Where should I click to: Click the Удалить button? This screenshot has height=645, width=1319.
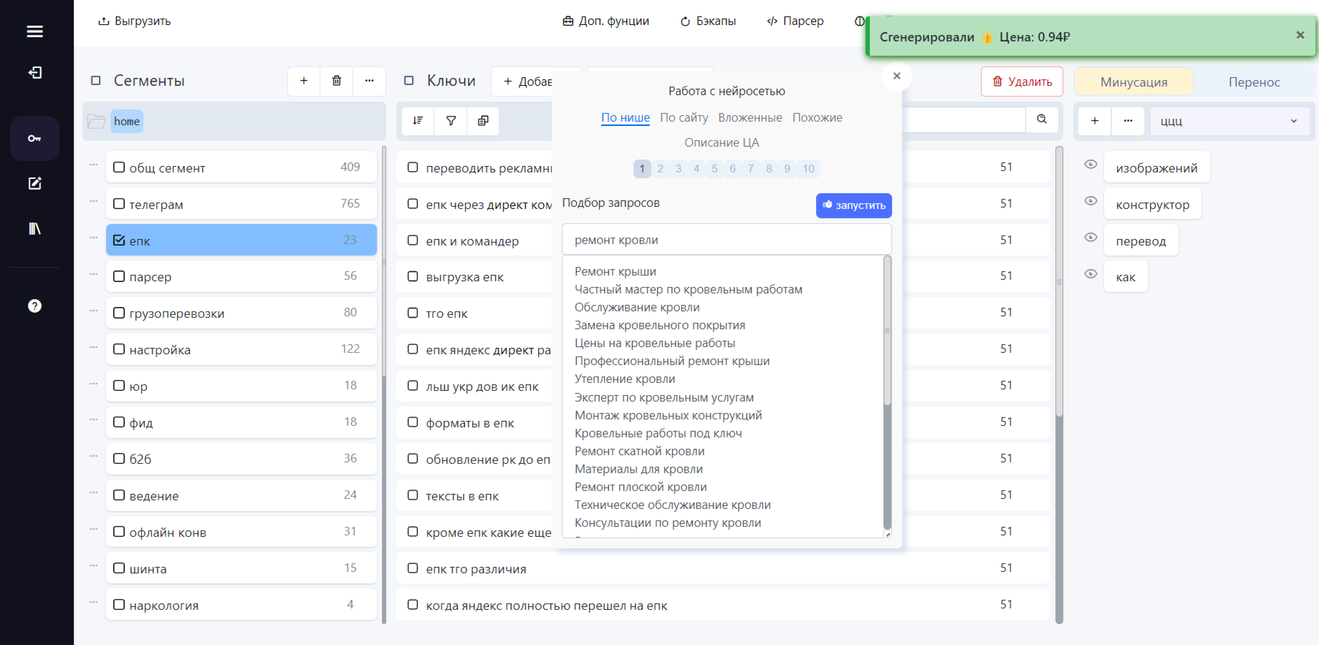1022,82
